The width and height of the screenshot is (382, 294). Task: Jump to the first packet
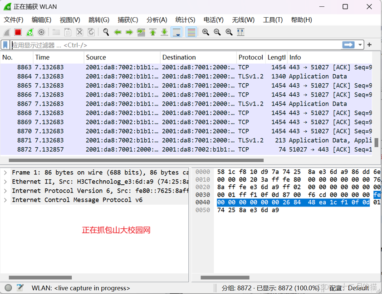(x=153, y=32)
